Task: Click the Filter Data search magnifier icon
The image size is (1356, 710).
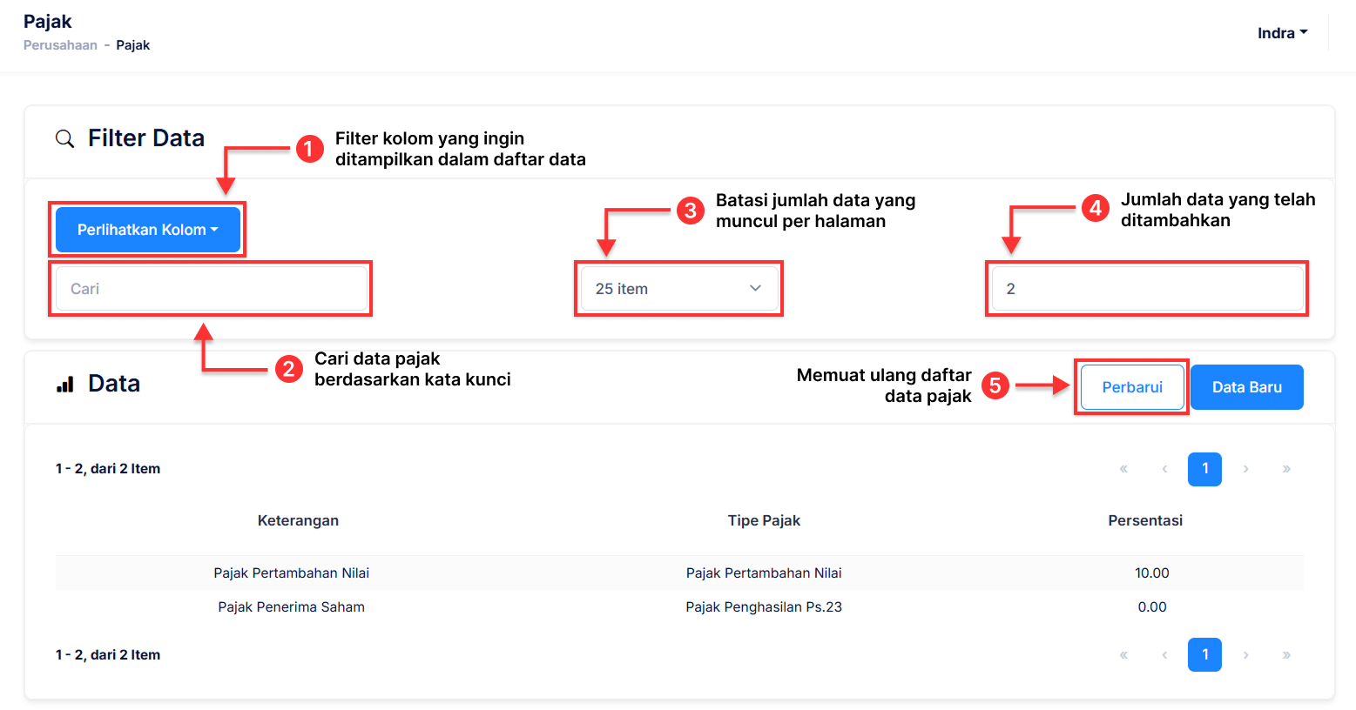Action: point(64,138)
